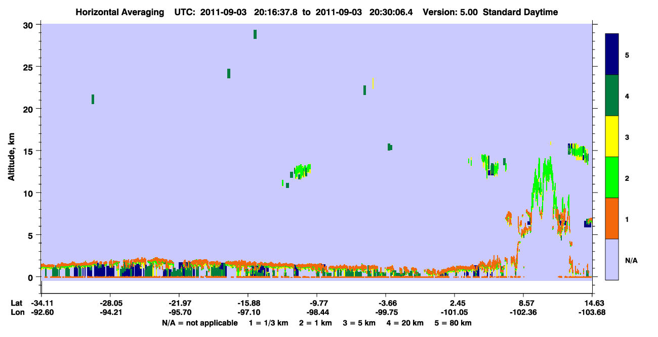Click the longitude value -99.75
This screenshot has width=658, height=337.
pos(386,312)
